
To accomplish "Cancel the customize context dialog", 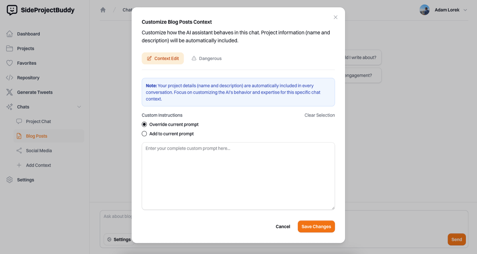I will coord(283,227).
